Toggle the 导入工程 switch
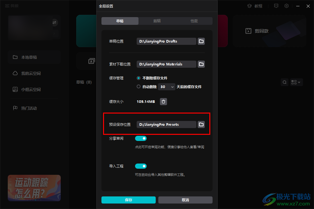 pyautogui.click(x=141, y=166)
